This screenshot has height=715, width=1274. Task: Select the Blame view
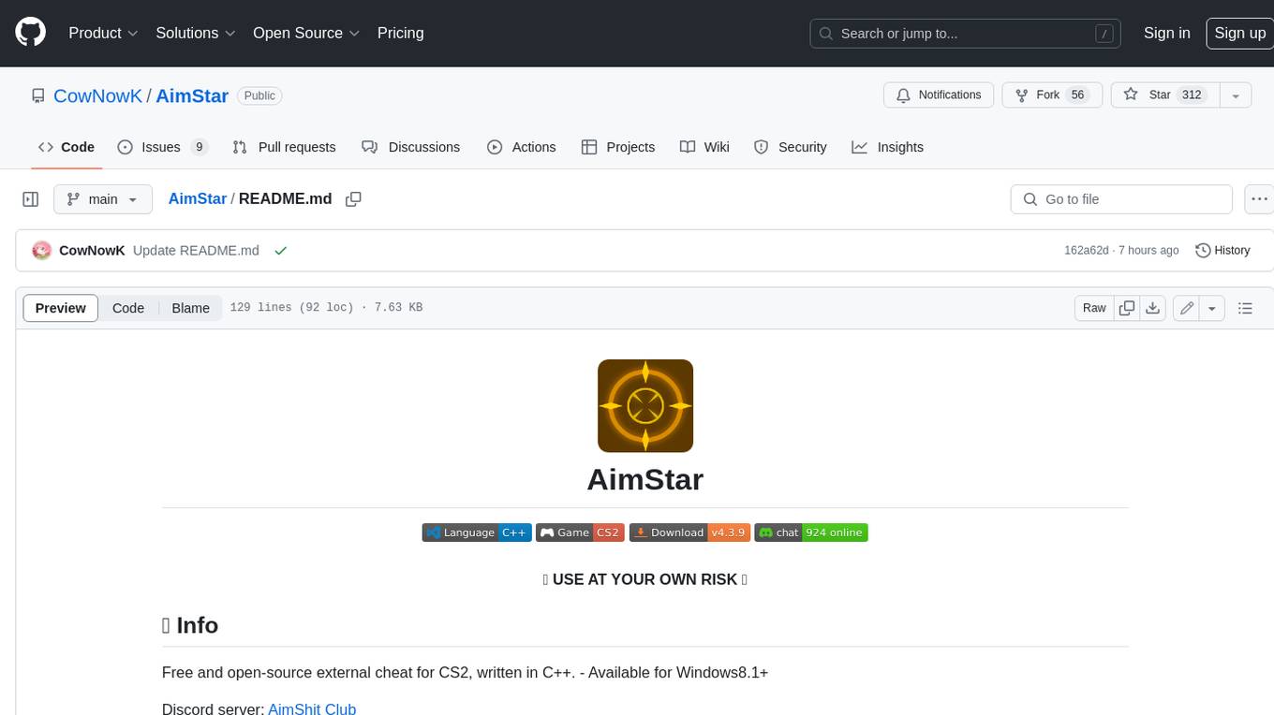pos(191,308)
